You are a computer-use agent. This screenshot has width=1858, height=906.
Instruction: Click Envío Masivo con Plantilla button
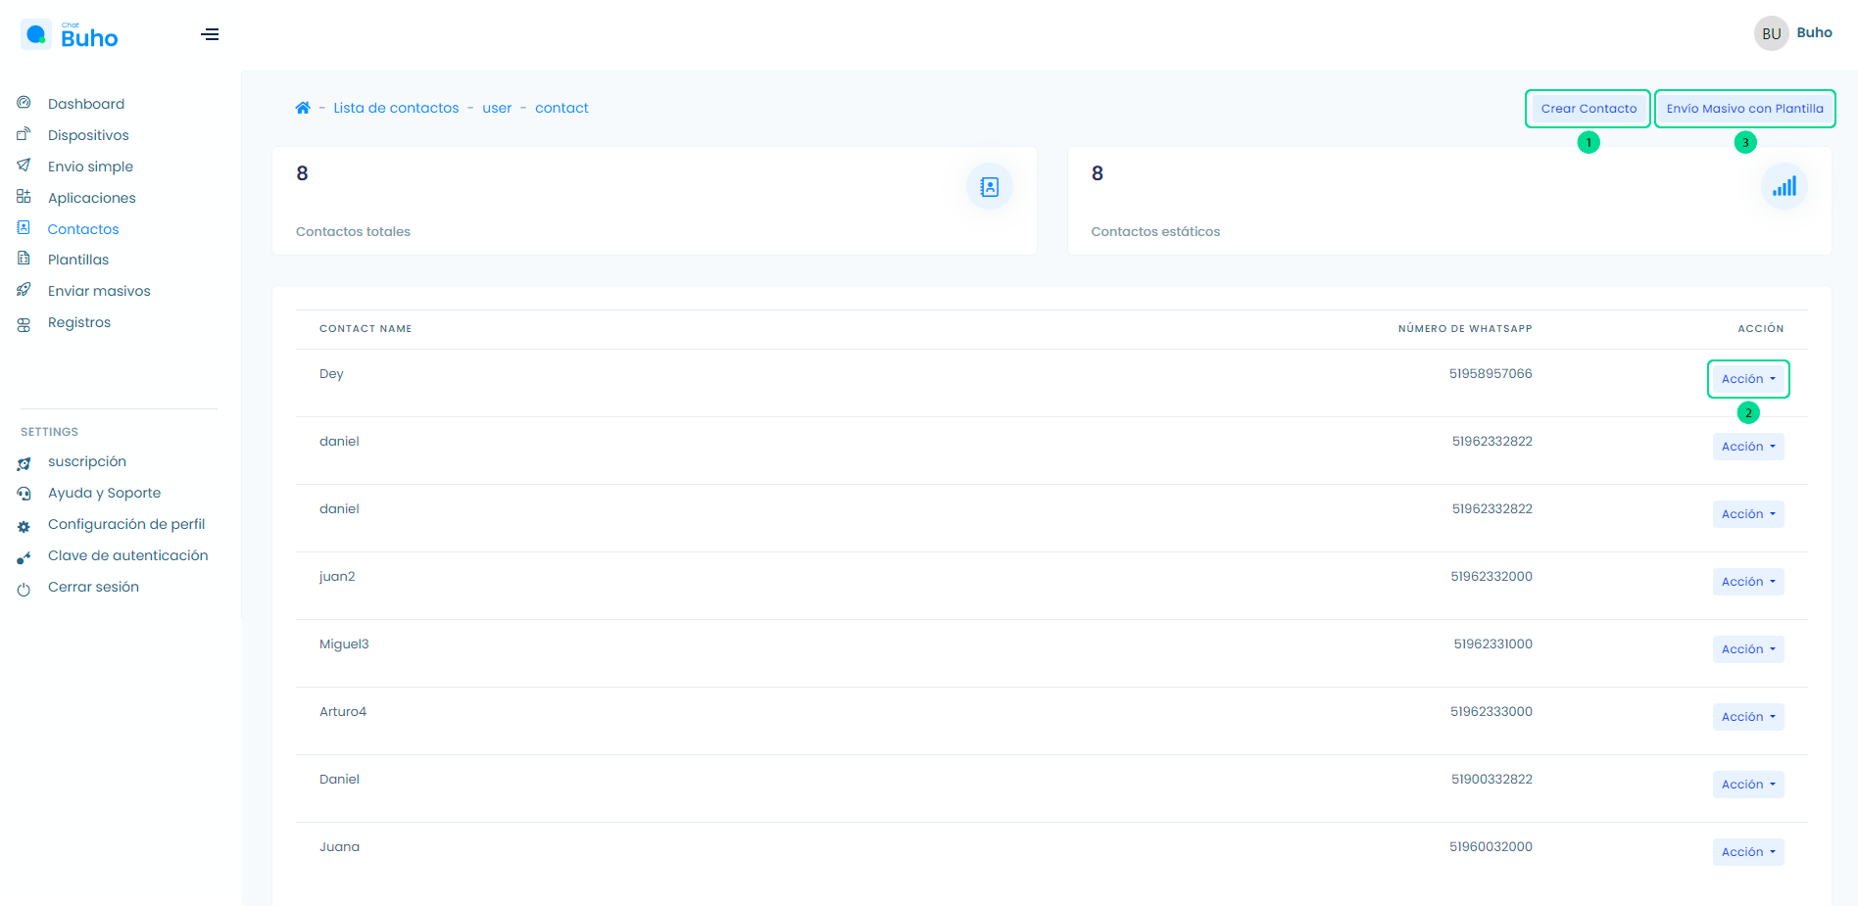[x=1744, y=109]
